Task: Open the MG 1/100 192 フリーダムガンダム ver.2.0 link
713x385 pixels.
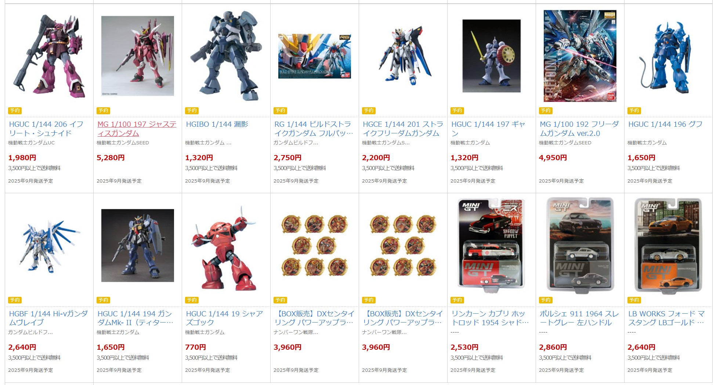Action: coord(579,129)
